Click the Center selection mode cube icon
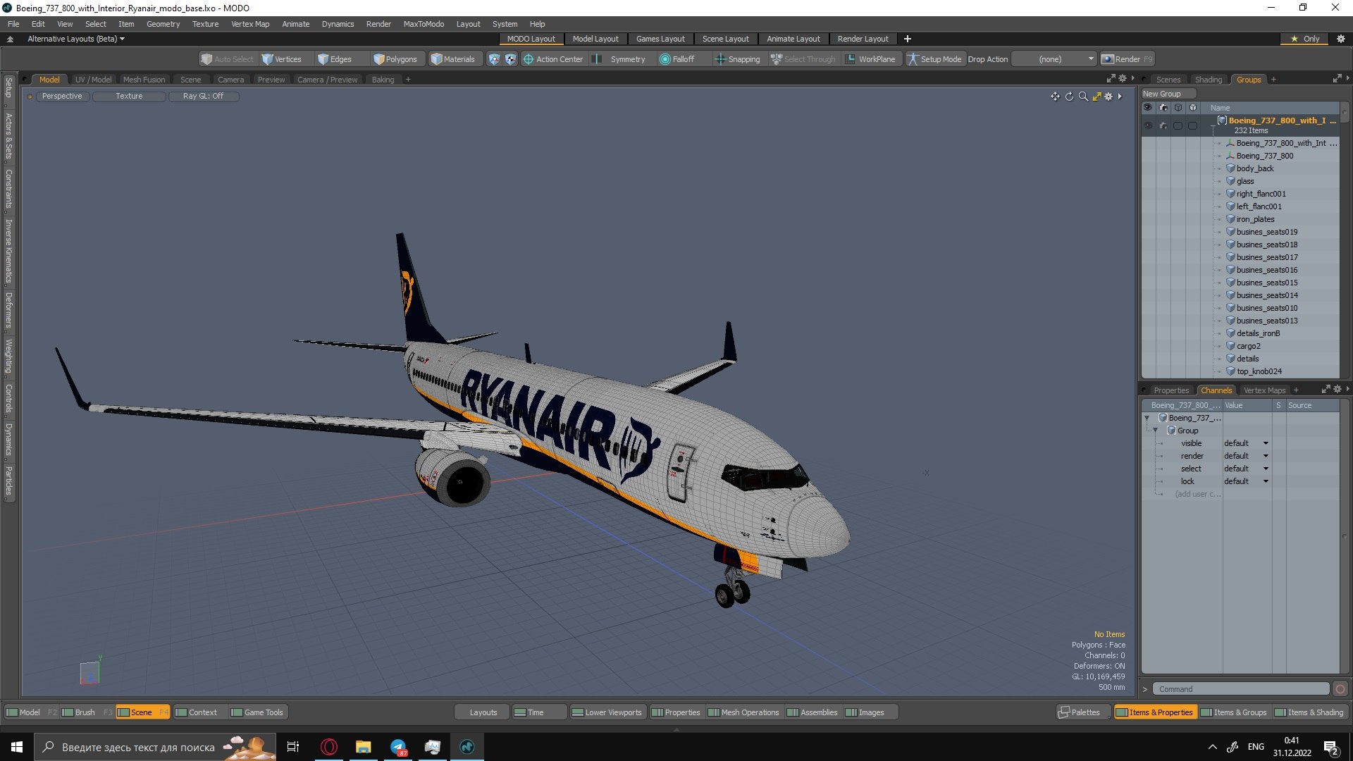 (x=510, y=59)
